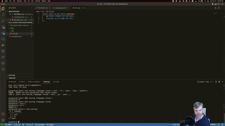Image resolution: width=225 pixels, height=126 pixels.
Task: Switch to the Output panel tab
Action: (22, 82)
